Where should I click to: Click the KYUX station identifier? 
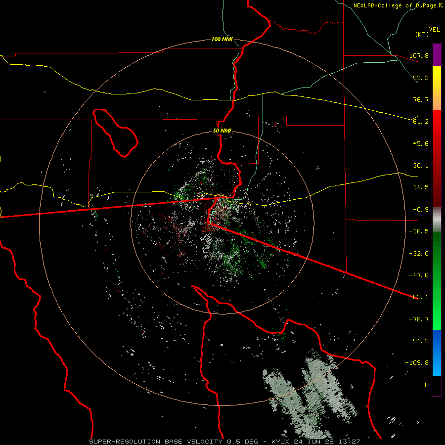pos(281,442)
